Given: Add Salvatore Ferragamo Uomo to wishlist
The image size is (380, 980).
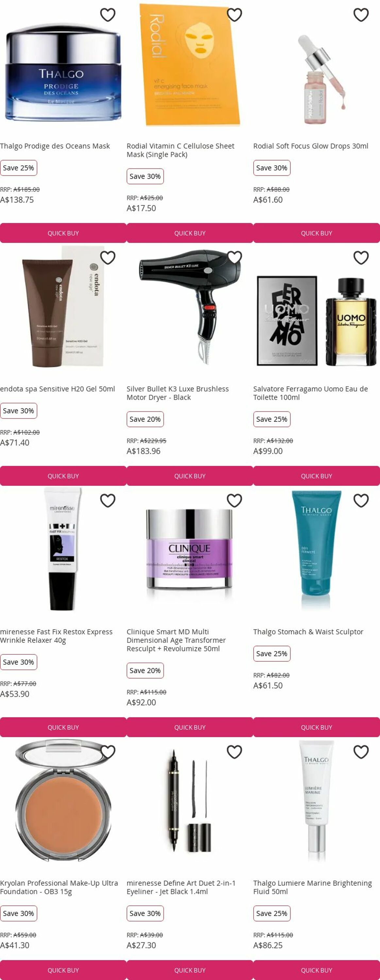Looking at the screenshot, I should (x=361, y=257).
